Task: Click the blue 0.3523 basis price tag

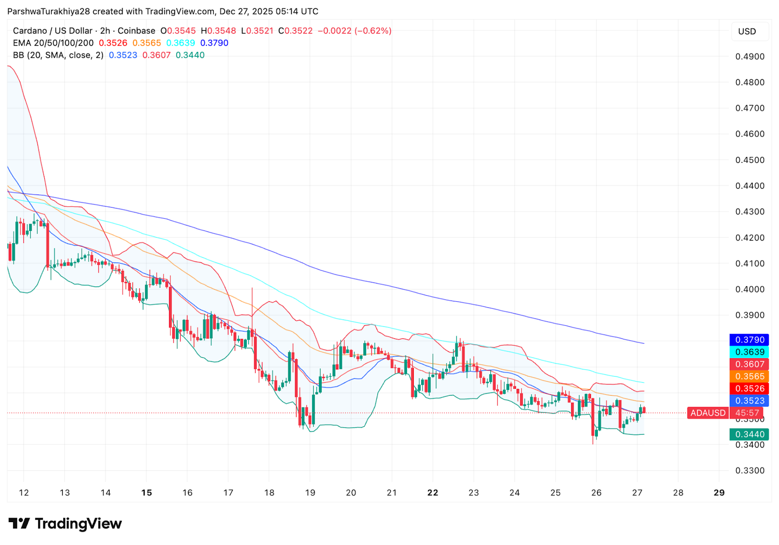Action: [x=749, y=401]
